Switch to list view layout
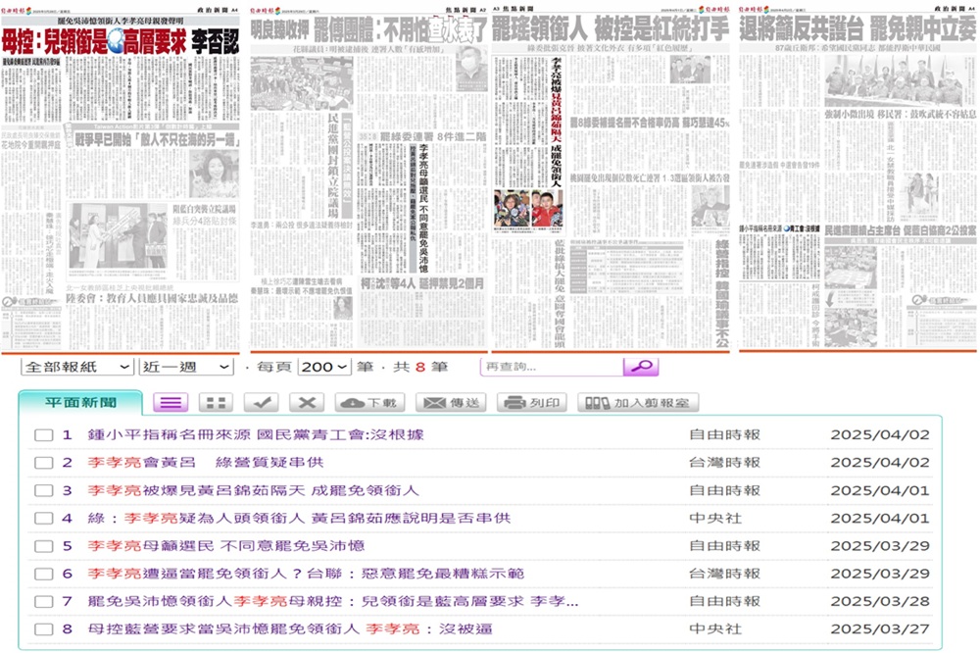Image resolution: width=980 pixels, height=653 pixels. (x=171, y=403)
